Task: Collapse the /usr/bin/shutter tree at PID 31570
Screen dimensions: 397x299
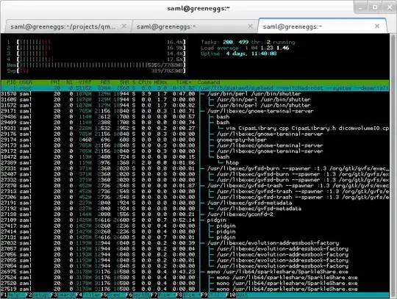Action: click(195, 94)
